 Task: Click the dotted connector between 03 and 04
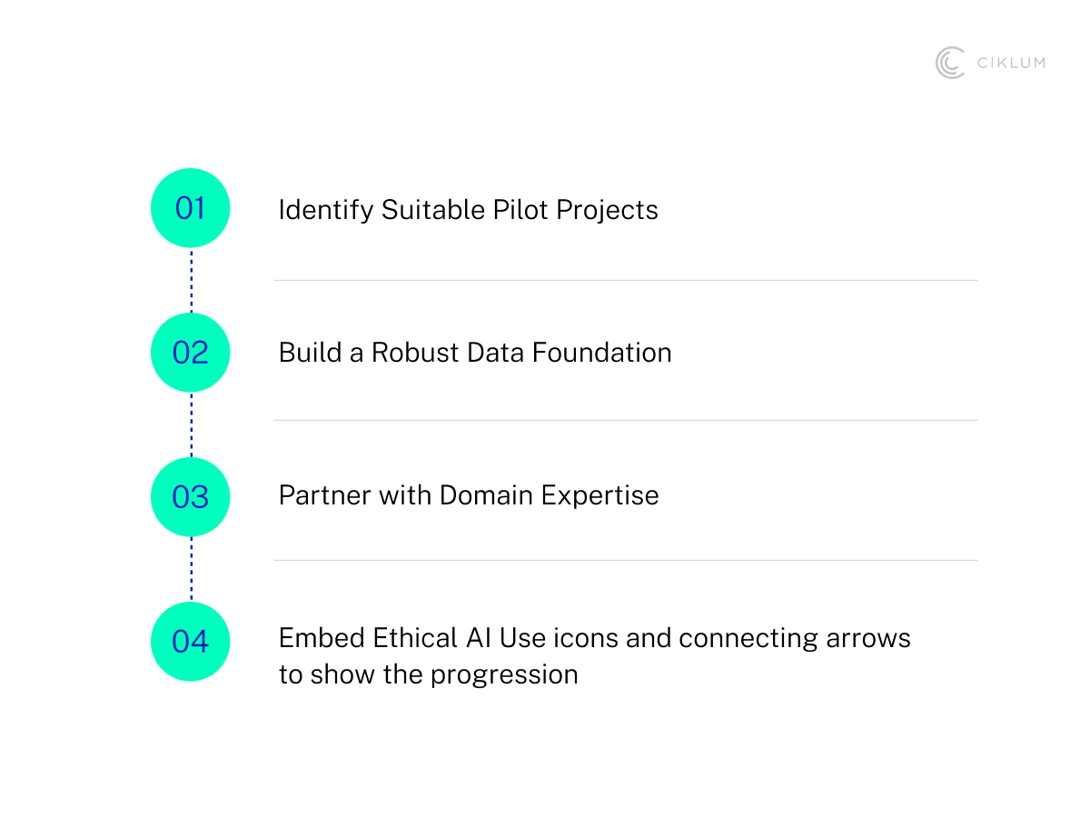tap(191, 569)
